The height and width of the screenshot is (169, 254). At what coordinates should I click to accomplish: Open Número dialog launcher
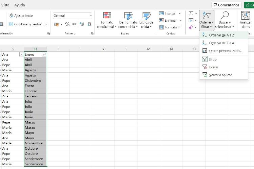coord(92,33)
